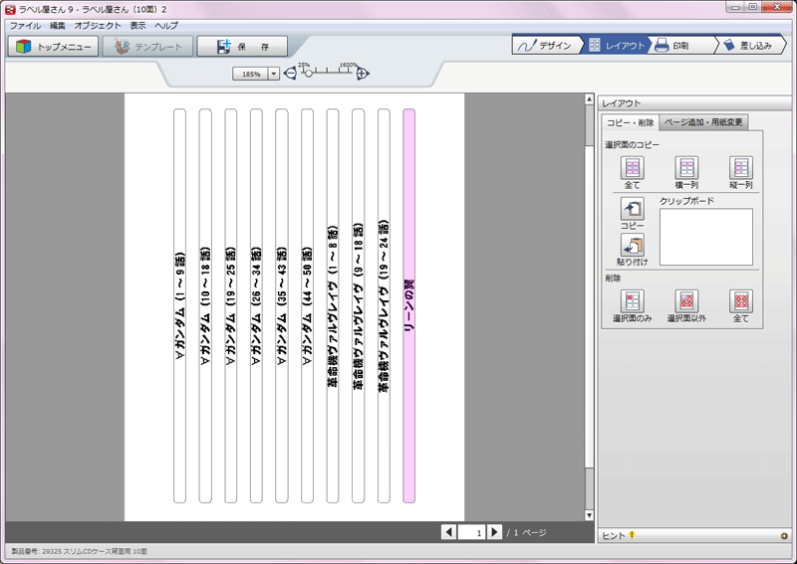Go to the 差し込み step
Viewport: 797px width, 564px height.
[750, 46]
